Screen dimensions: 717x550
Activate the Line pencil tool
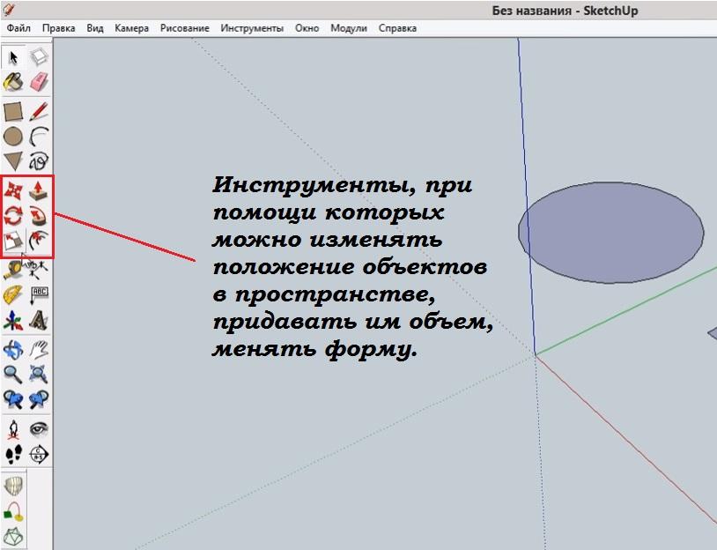click(x=39, y=112)
